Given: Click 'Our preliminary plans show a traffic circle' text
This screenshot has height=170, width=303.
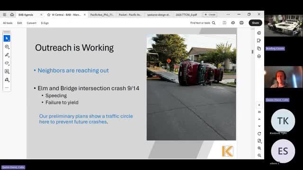Looking at the screenshot, I should coord(86,116).
